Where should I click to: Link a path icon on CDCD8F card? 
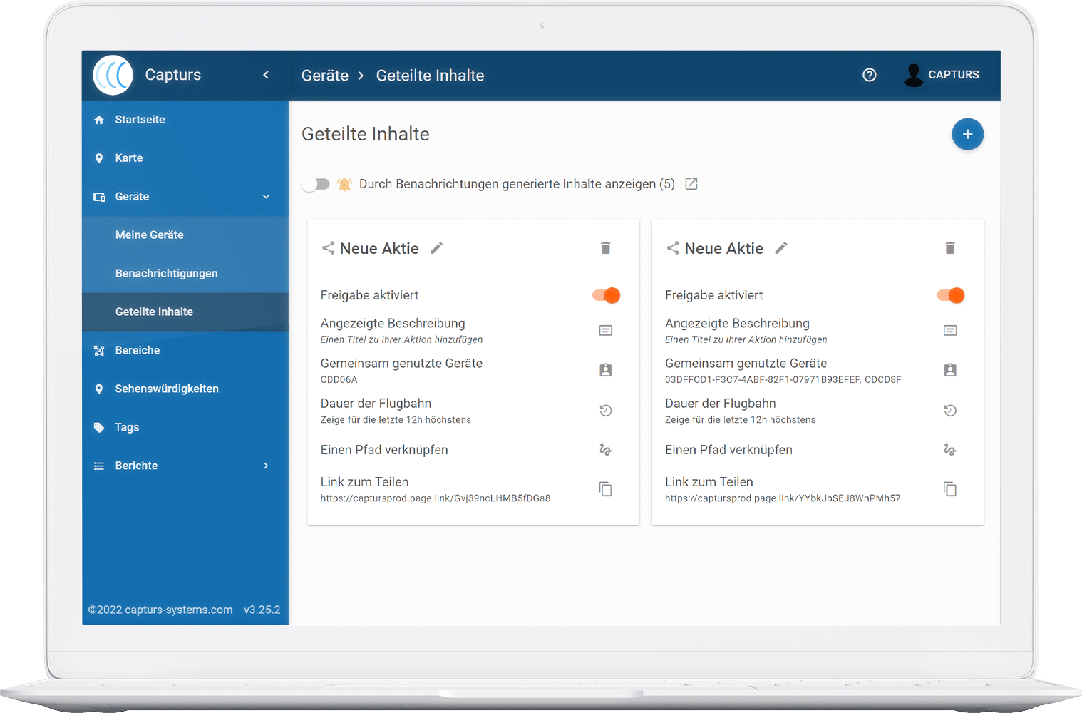(x=950, y=450)
